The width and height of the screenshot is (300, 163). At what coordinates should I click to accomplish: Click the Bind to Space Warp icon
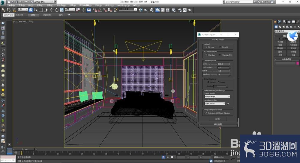pos(14,10)
